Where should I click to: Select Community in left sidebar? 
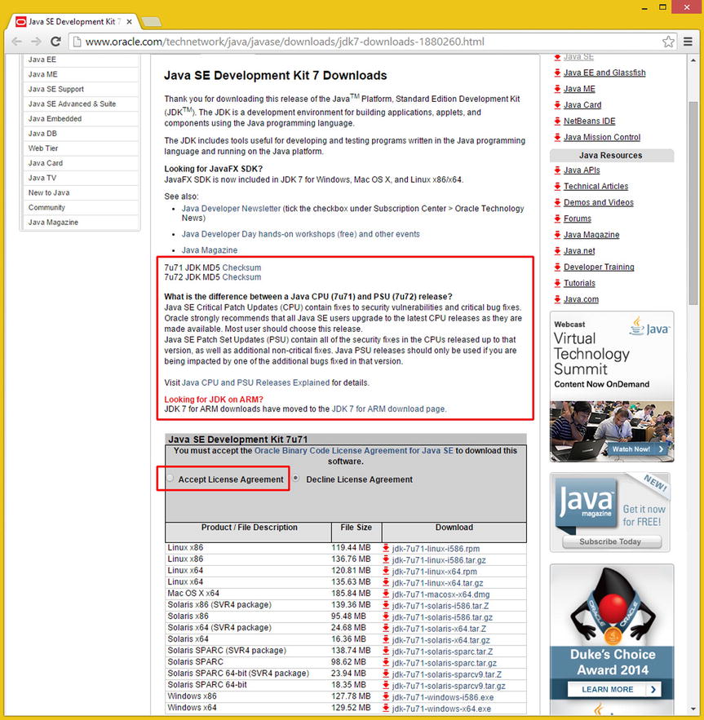coord(81,207)
